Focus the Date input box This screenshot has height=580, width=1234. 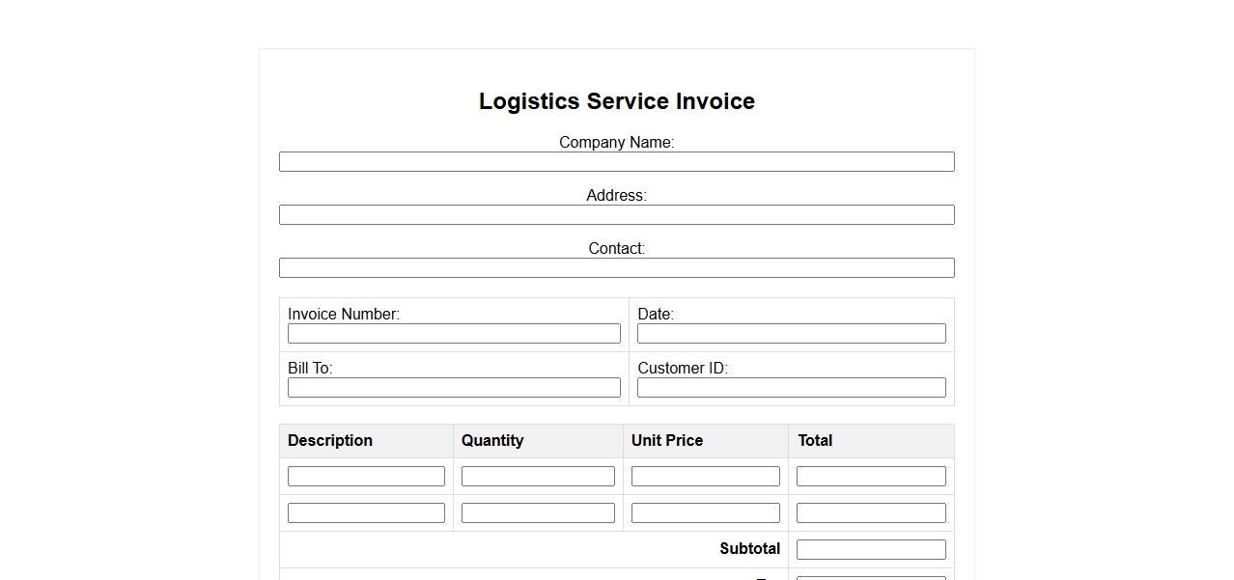click(791, 334)
